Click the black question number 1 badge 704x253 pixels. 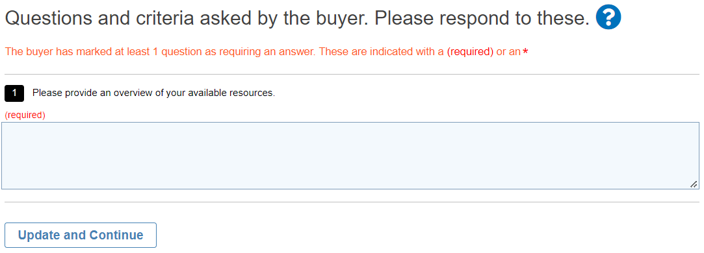click(x=14, y=93)
